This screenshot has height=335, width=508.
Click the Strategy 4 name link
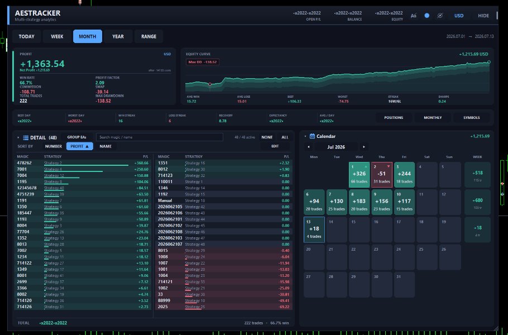(53, 169)
